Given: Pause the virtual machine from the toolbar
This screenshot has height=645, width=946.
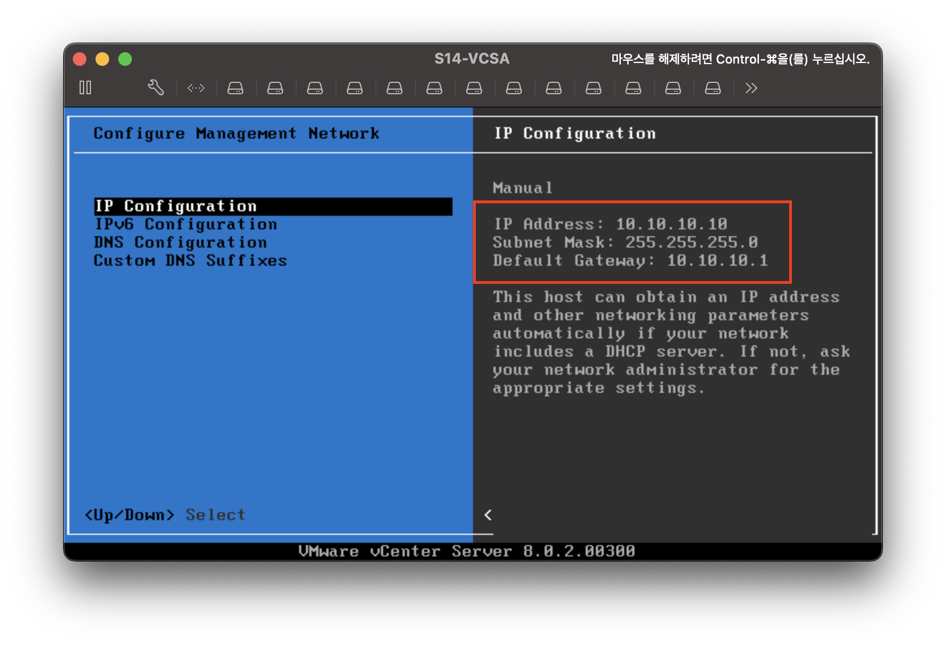Looking at the screenshot, I should coord(85,87).
